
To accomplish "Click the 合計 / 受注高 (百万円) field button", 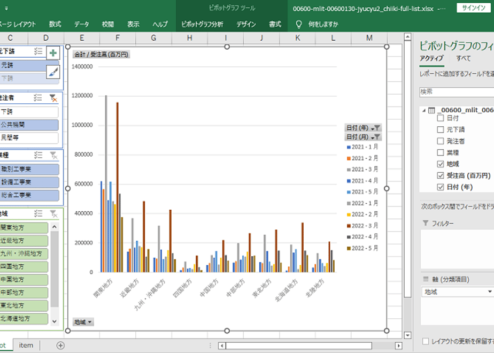I will tap(101, 55).
